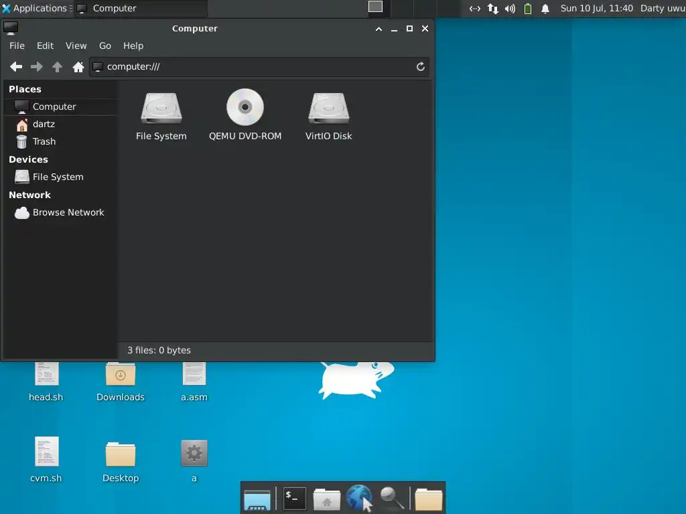Open the Applications menu in top panel
686x514 pixels.
coord(35,8)
